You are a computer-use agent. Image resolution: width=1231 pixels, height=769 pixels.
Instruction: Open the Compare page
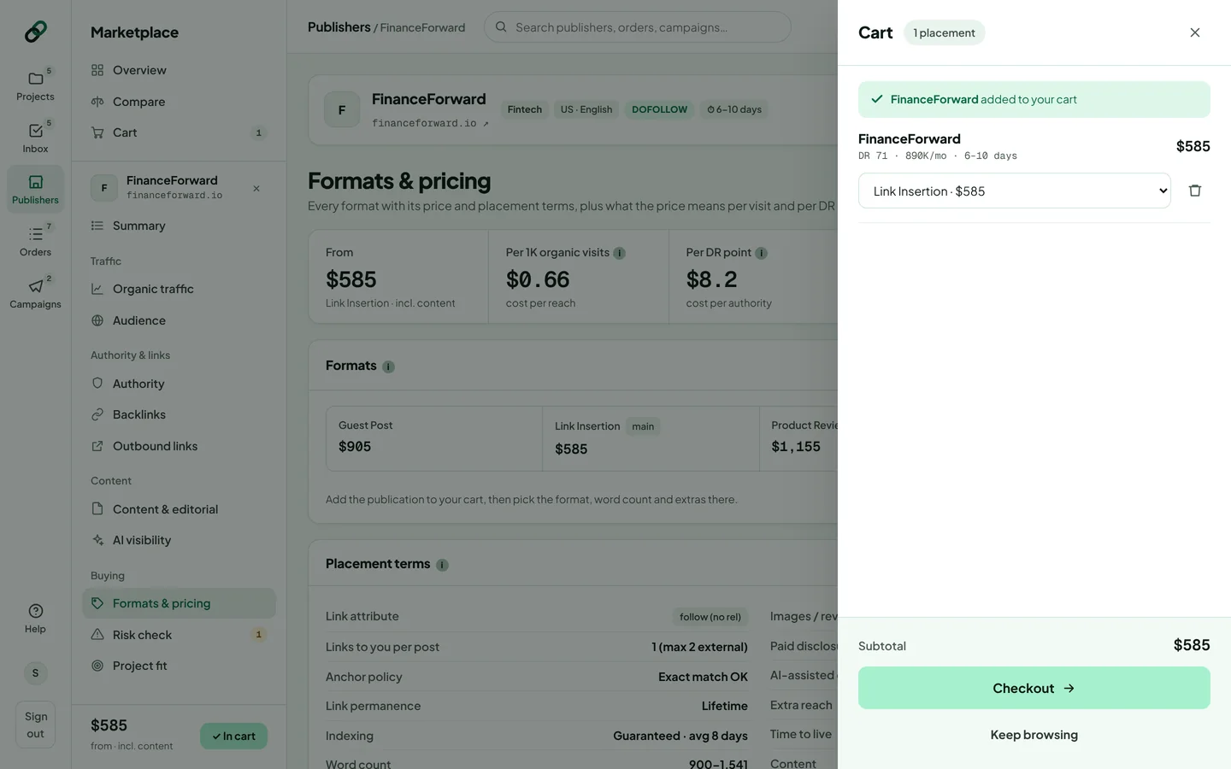click(179, 102)
